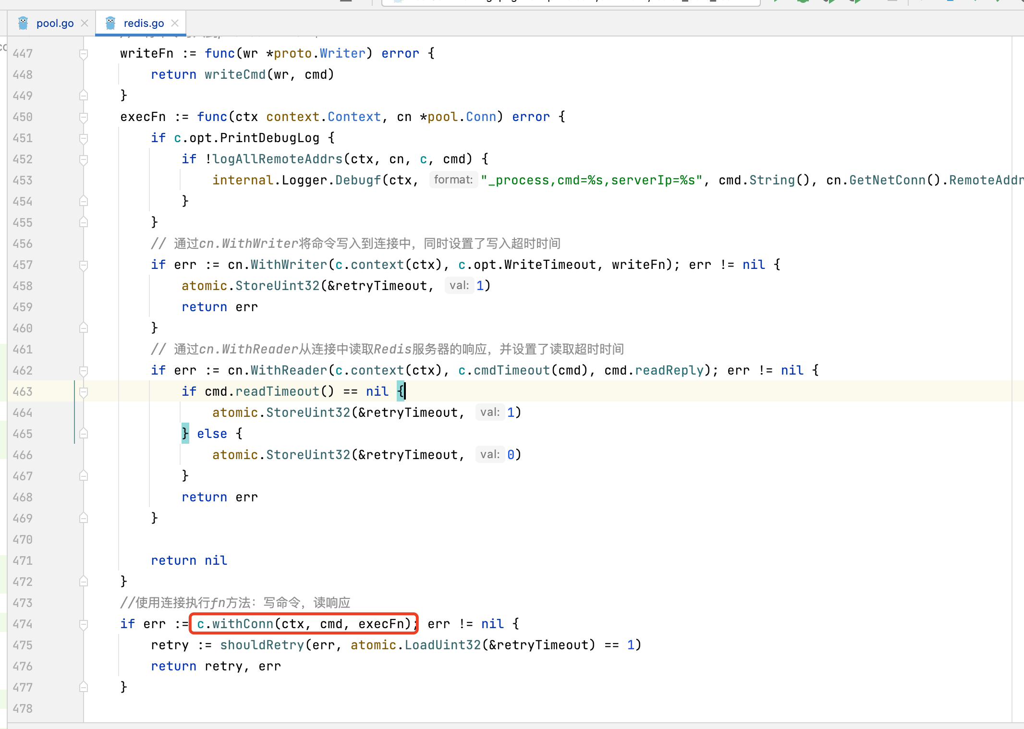
Task: Fold the WithReader if block at line 462
Action: tap(84, 371)
